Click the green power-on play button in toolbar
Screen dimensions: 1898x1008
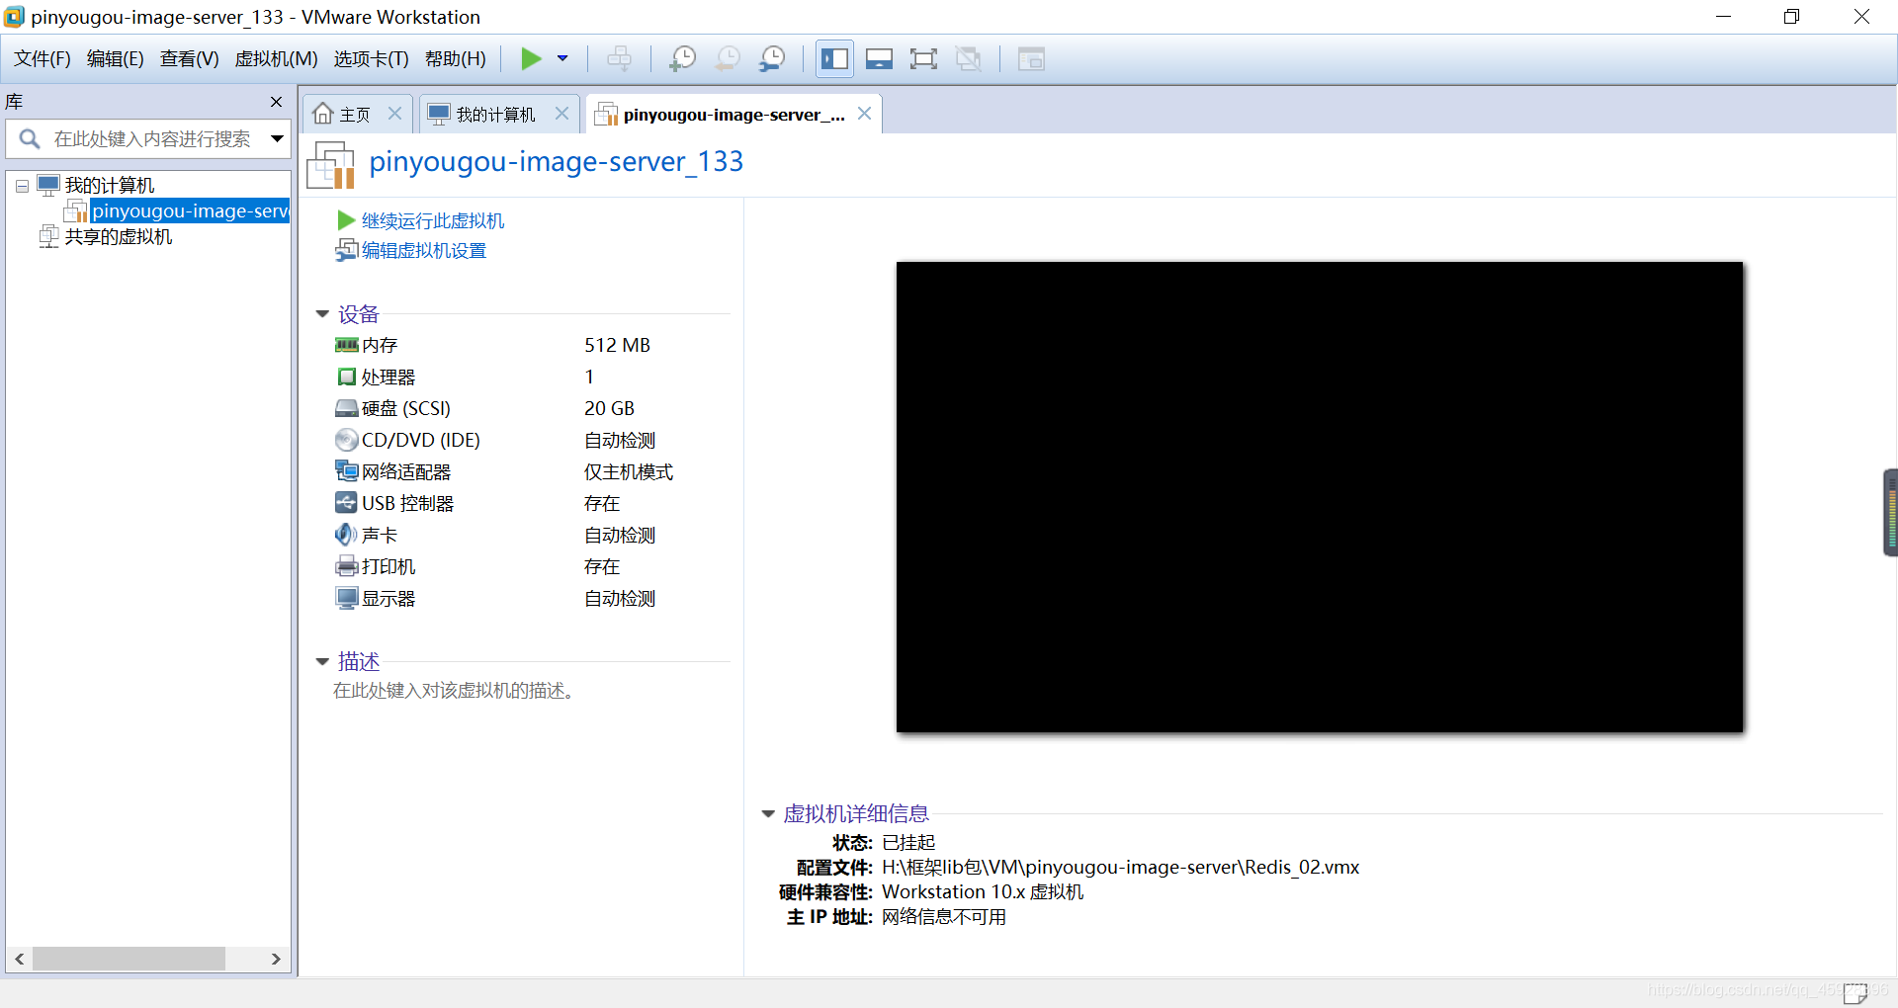click(531, 59)
